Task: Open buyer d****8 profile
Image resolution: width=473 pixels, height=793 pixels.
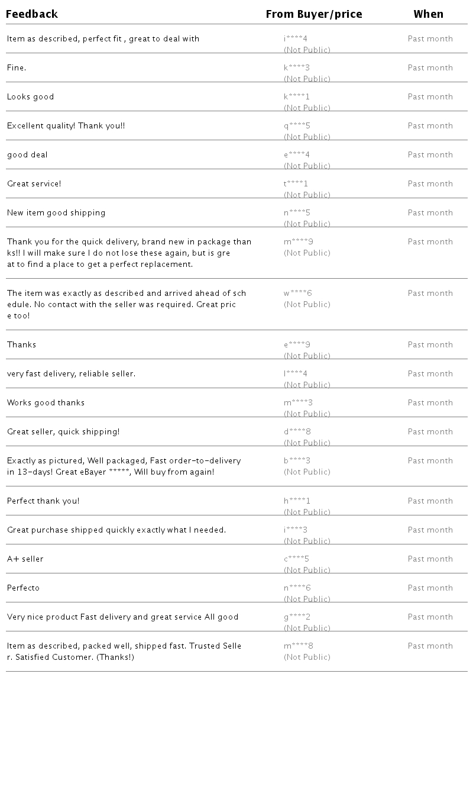Action: pyautogui.click(x=297, y=432)
